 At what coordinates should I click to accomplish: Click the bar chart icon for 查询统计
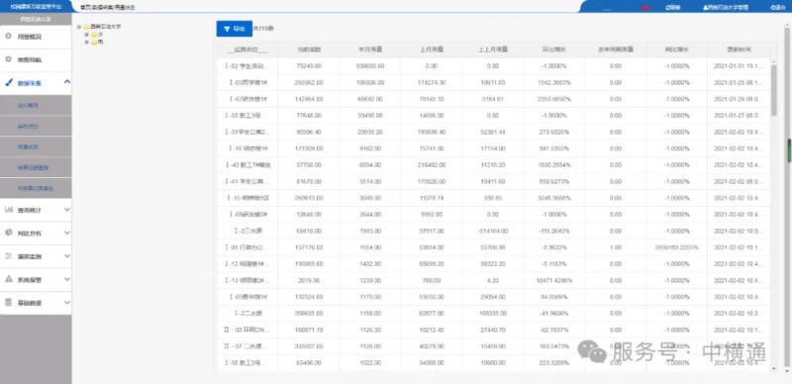coord(8,209)
